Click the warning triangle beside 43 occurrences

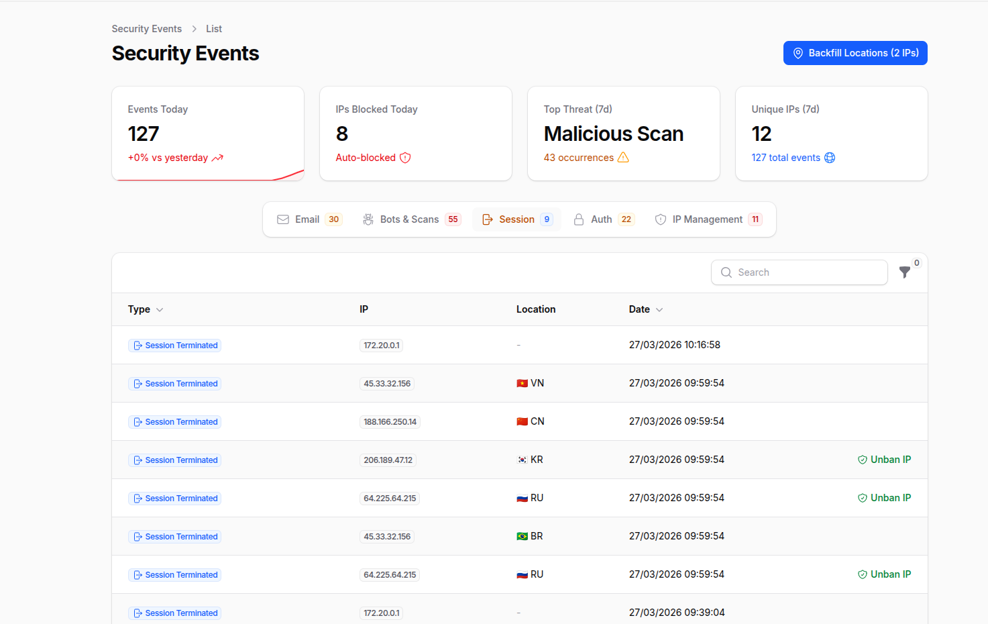(624, 157)
